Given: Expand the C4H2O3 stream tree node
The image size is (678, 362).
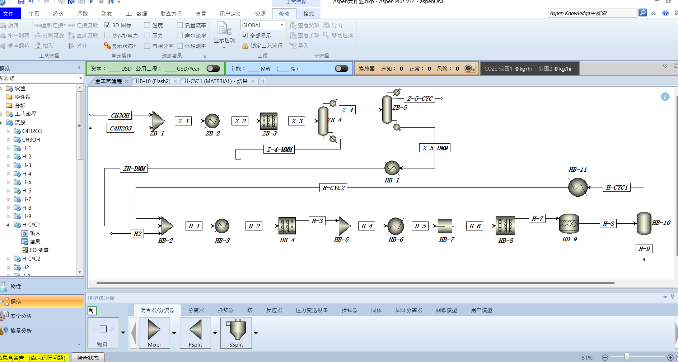Looking at the screenshot, I should tap(9, 131).
